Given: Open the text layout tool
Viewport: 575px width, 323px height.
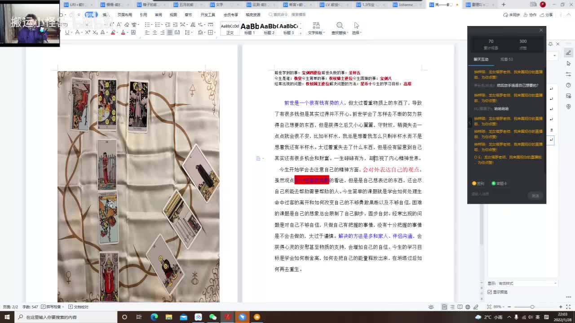Looking at the screenshot, I should tap(316, 28).
